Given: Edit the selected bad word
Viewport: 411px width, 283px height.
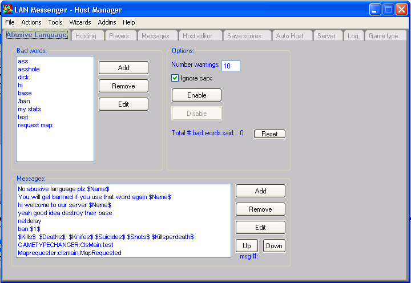Looking at the screenshot, I should [123, 104].
